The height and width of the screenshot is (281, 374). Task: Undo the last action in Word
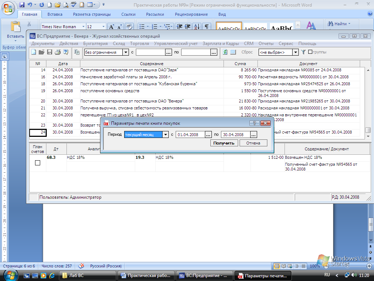pyautogui.click(x=30, y=4)
